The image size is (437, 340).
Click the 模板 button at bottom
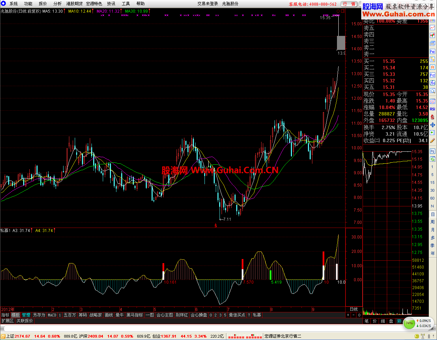tap(16, 315)
